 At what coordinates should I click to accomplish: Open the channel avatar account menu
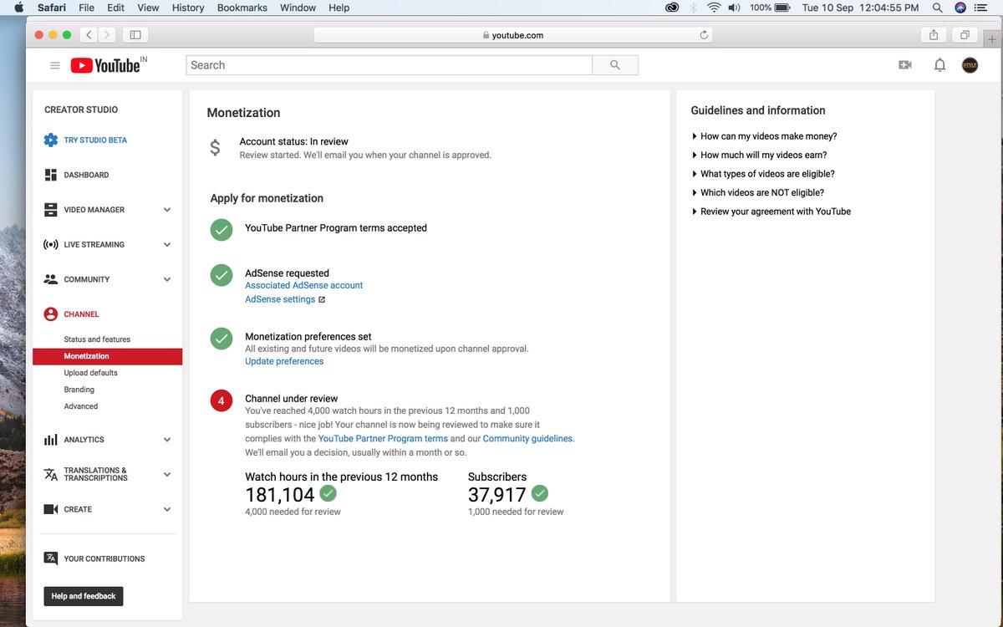point(970,65)
